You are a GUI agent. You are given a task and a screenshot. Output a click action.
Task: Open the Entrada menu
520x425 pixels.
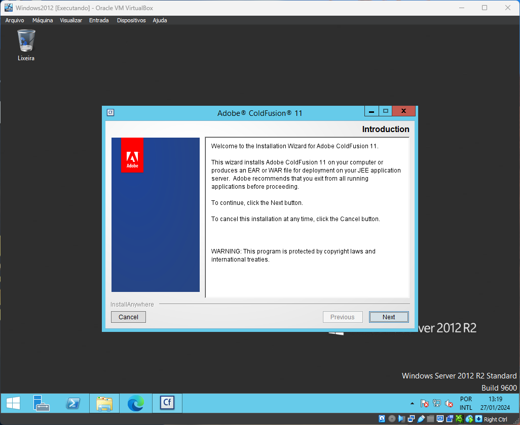(x=99, y=20)
